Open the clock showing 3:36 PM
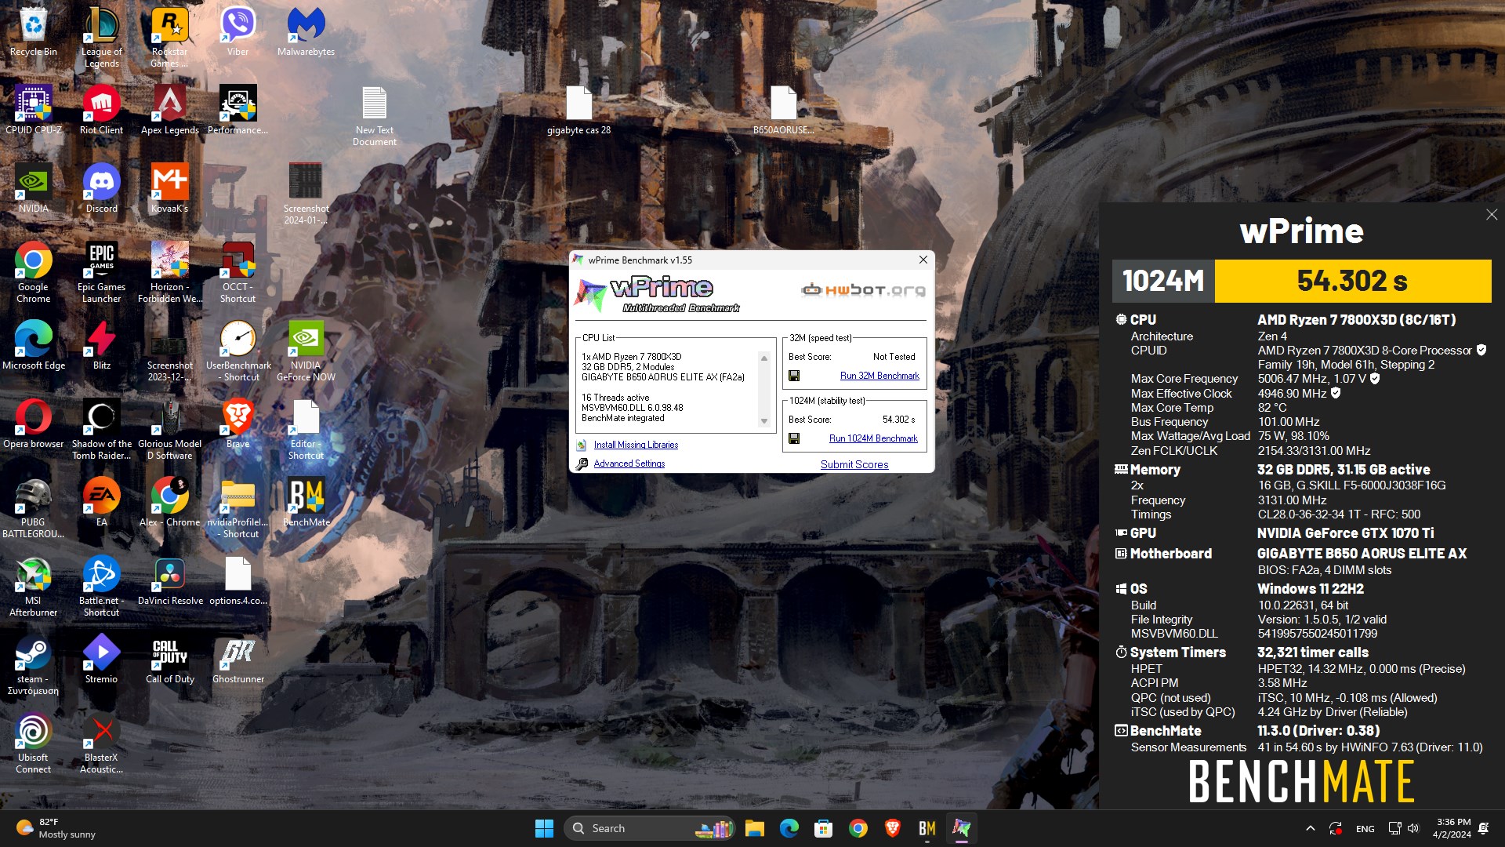Image resolution: width=1505 pixels, height=847 pixels. click(x=1452, y=828)
